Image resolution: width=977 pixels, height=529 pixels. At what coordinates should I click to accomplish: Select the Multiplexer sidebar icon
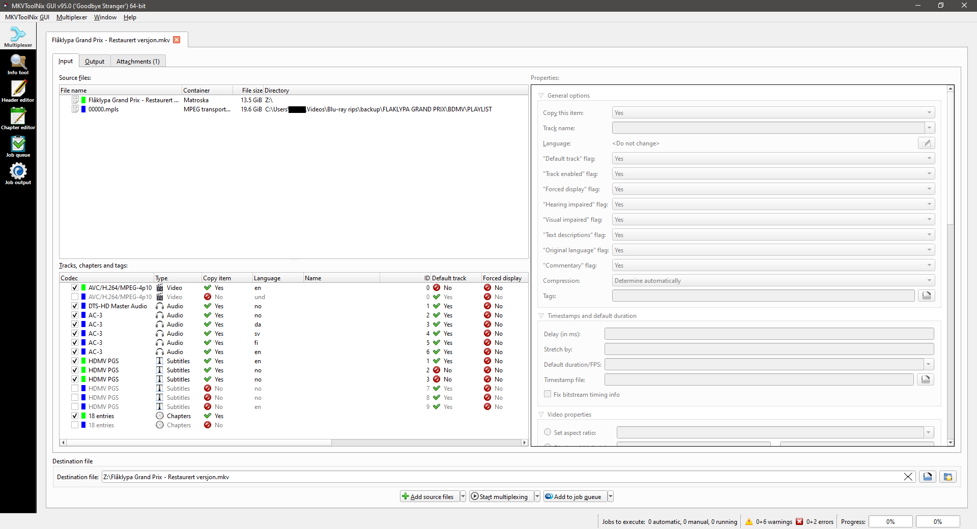coord(18,36)
